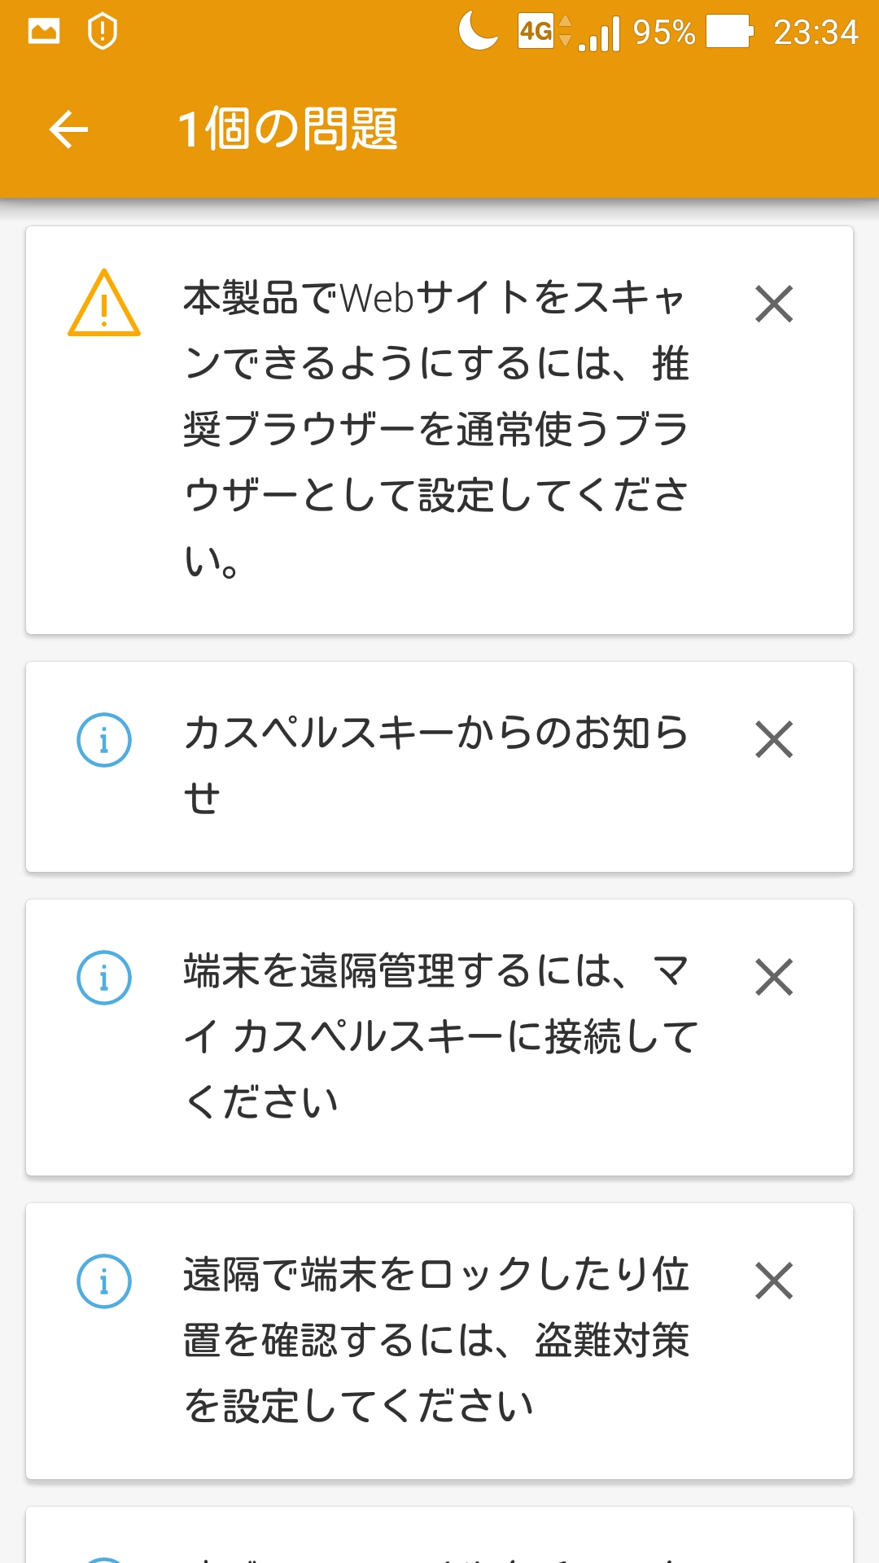
Task: Tap info icon beside remote management message
Action: (x=104, y=977)
